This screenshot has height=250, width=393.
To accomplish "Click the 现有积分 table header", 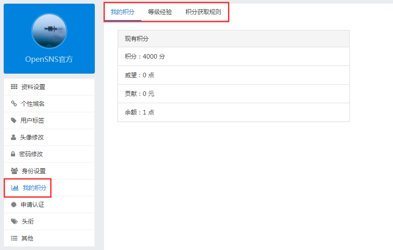I will point(233,39).
